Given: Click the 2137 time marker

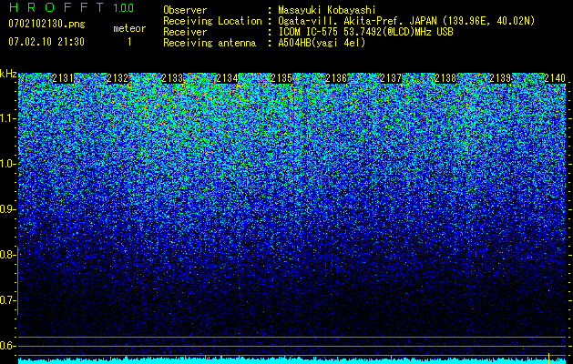Looking at the screenshot, I should pos(391,78).
